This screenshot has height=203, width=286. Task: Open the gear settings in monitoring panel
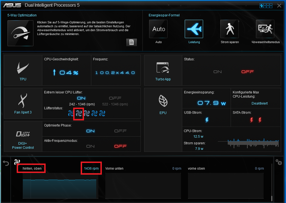click(x=279, y=162)
